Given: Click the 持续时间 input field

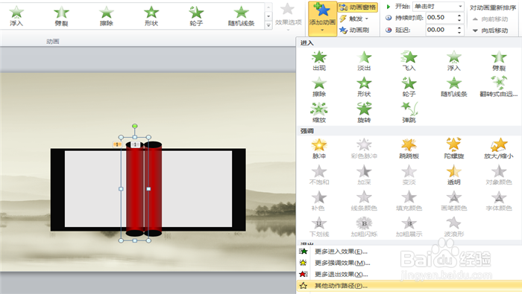Looking at the screenshot, I should tap(441, 18).
